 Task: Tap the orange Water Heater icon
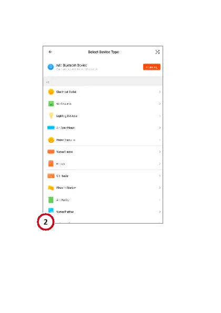(51, 152)
